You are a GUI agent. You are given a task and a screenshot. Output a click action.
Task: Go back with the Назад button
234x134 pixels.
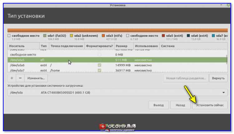(x=180, y=105)
